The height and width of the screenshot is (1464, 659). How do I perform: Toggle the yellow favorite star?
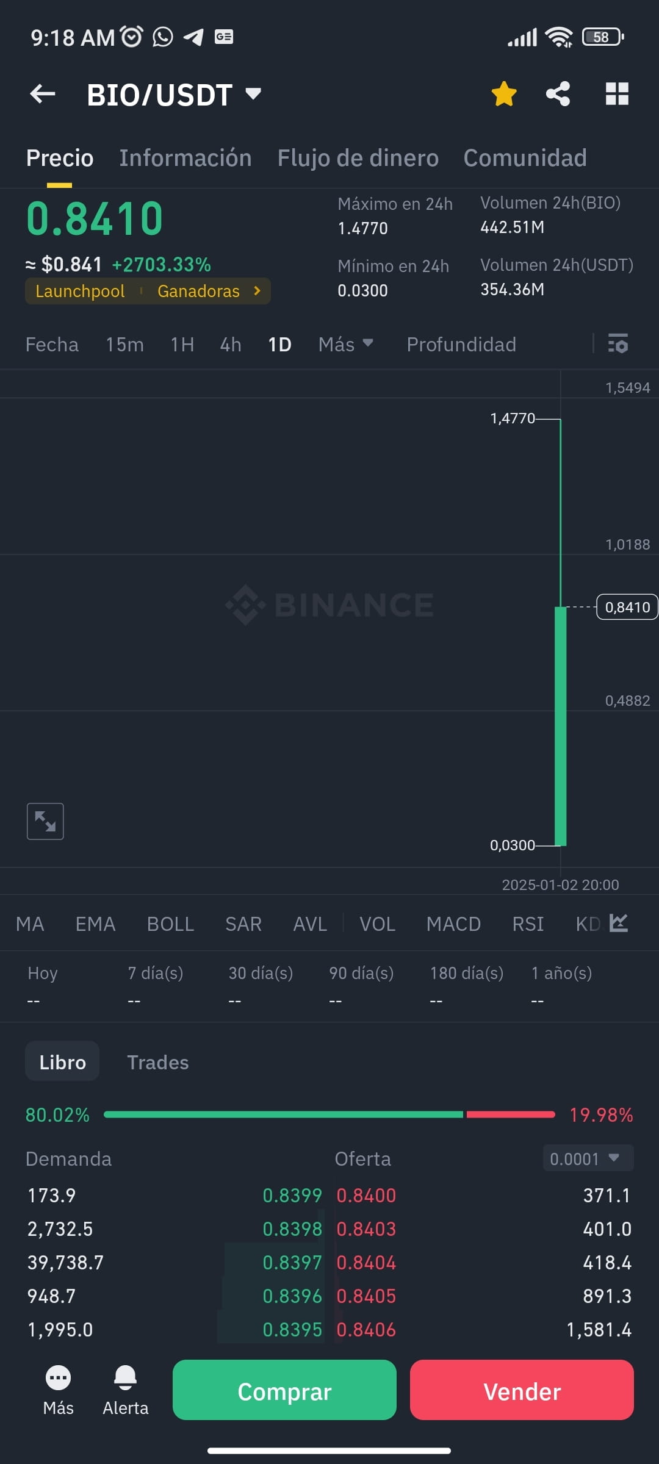[x=504, y=94]
